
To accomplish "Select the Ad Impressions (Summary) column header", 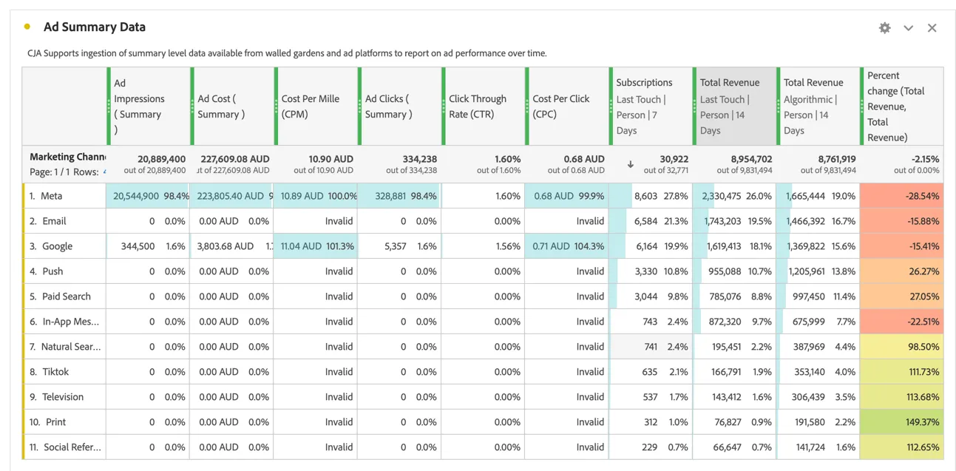I will click(x=148, y=106).
